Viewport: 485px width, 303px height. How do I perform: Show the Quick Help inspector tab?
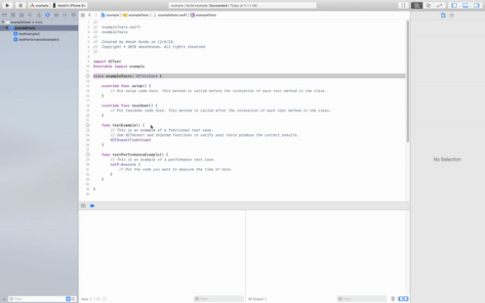pos(452,16)
